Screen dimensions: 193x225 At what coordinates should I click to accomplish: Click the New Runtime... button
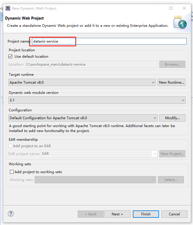171,82
